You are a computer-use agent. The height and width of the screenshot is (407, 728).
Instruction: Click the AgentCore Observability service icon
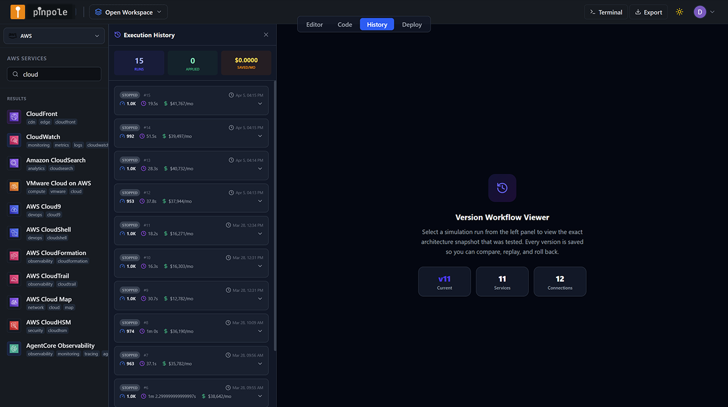coord(13,349)
